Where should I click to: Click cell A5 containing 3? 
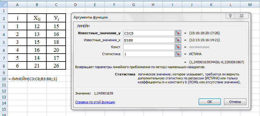(17, 42)
